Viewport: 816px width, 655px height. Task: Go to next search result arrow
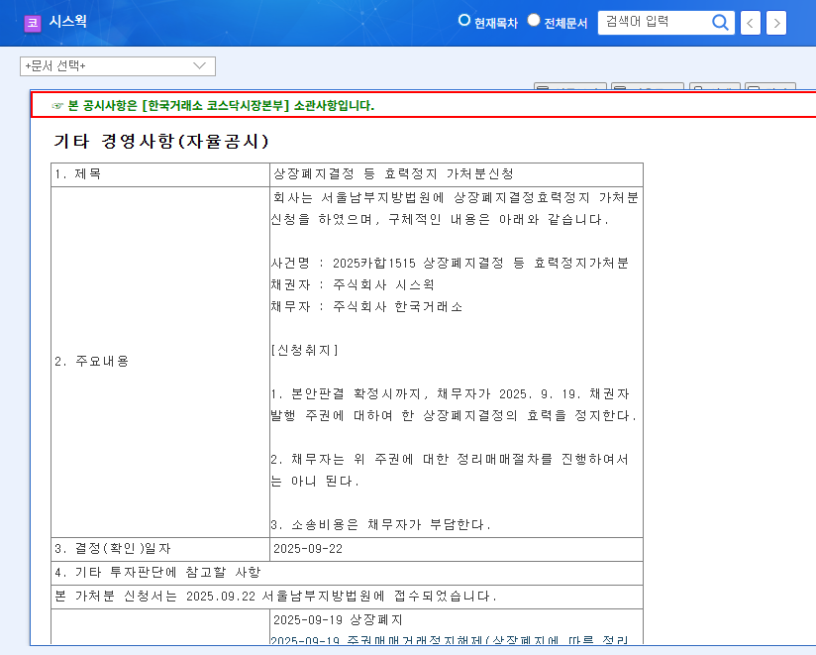pos(776,23)
